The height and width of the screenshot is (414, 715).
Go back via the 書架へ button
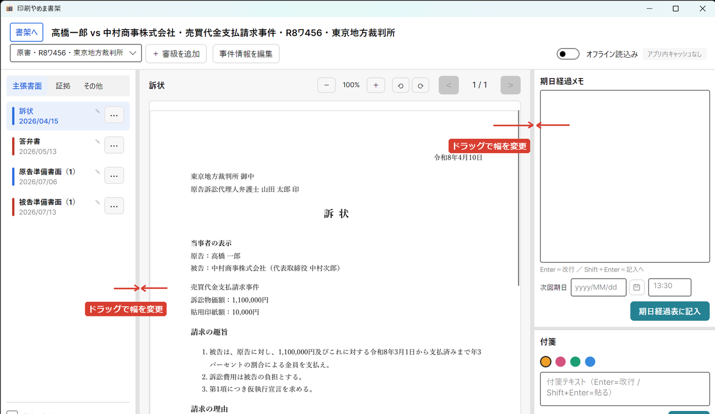click(x=27, y=32)
